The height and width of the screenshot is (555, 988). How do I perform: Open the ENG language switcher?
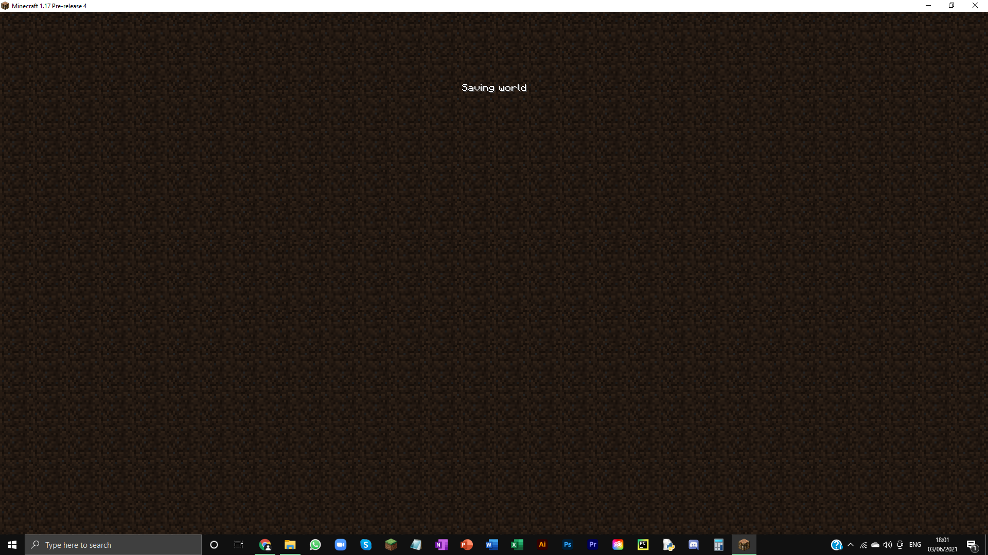pyautogui.click(x=915, y=545)
